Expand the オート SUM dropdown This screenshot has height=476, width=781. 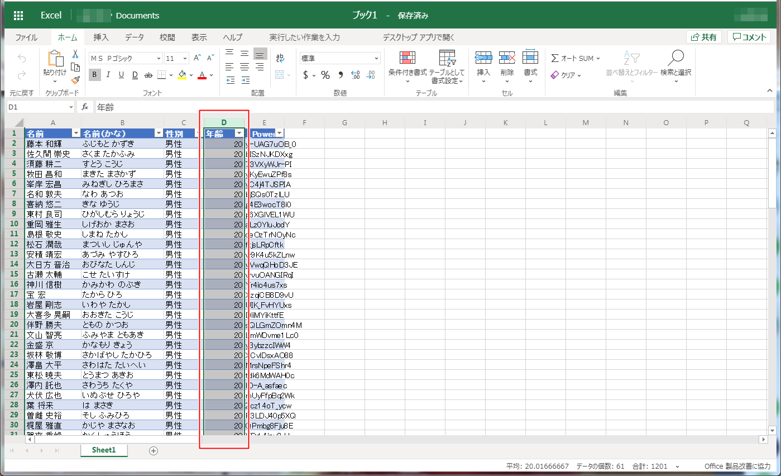tap(598, 58)
